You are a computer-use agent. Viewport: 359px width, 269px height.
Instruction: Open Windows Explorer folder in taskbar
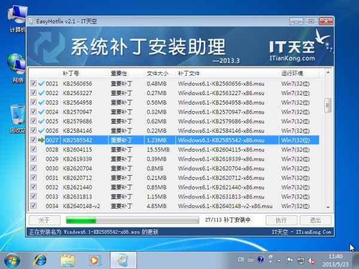click(x=68, y=260)
